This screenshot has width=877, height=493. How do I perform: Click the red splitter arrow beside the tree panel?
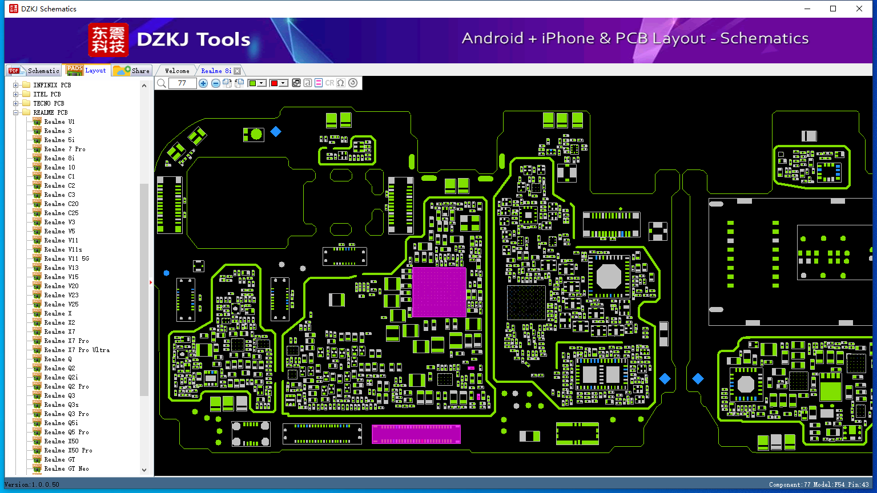coord(151,282)
